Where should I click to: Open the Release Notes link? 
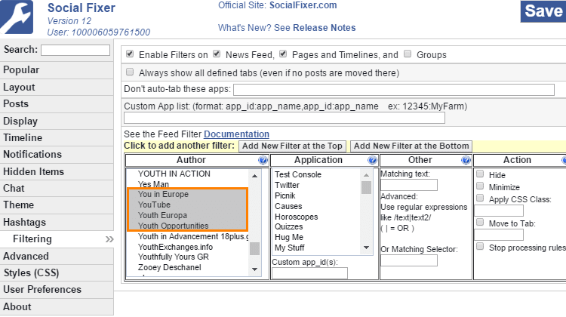(325, 28)
